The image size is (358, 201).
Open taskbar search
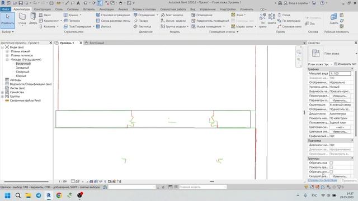click(x=18, y=195)
